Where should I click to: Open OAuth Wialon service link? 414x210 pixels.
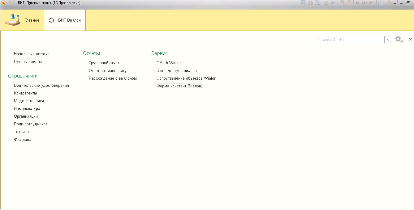(x=169, y=63)
